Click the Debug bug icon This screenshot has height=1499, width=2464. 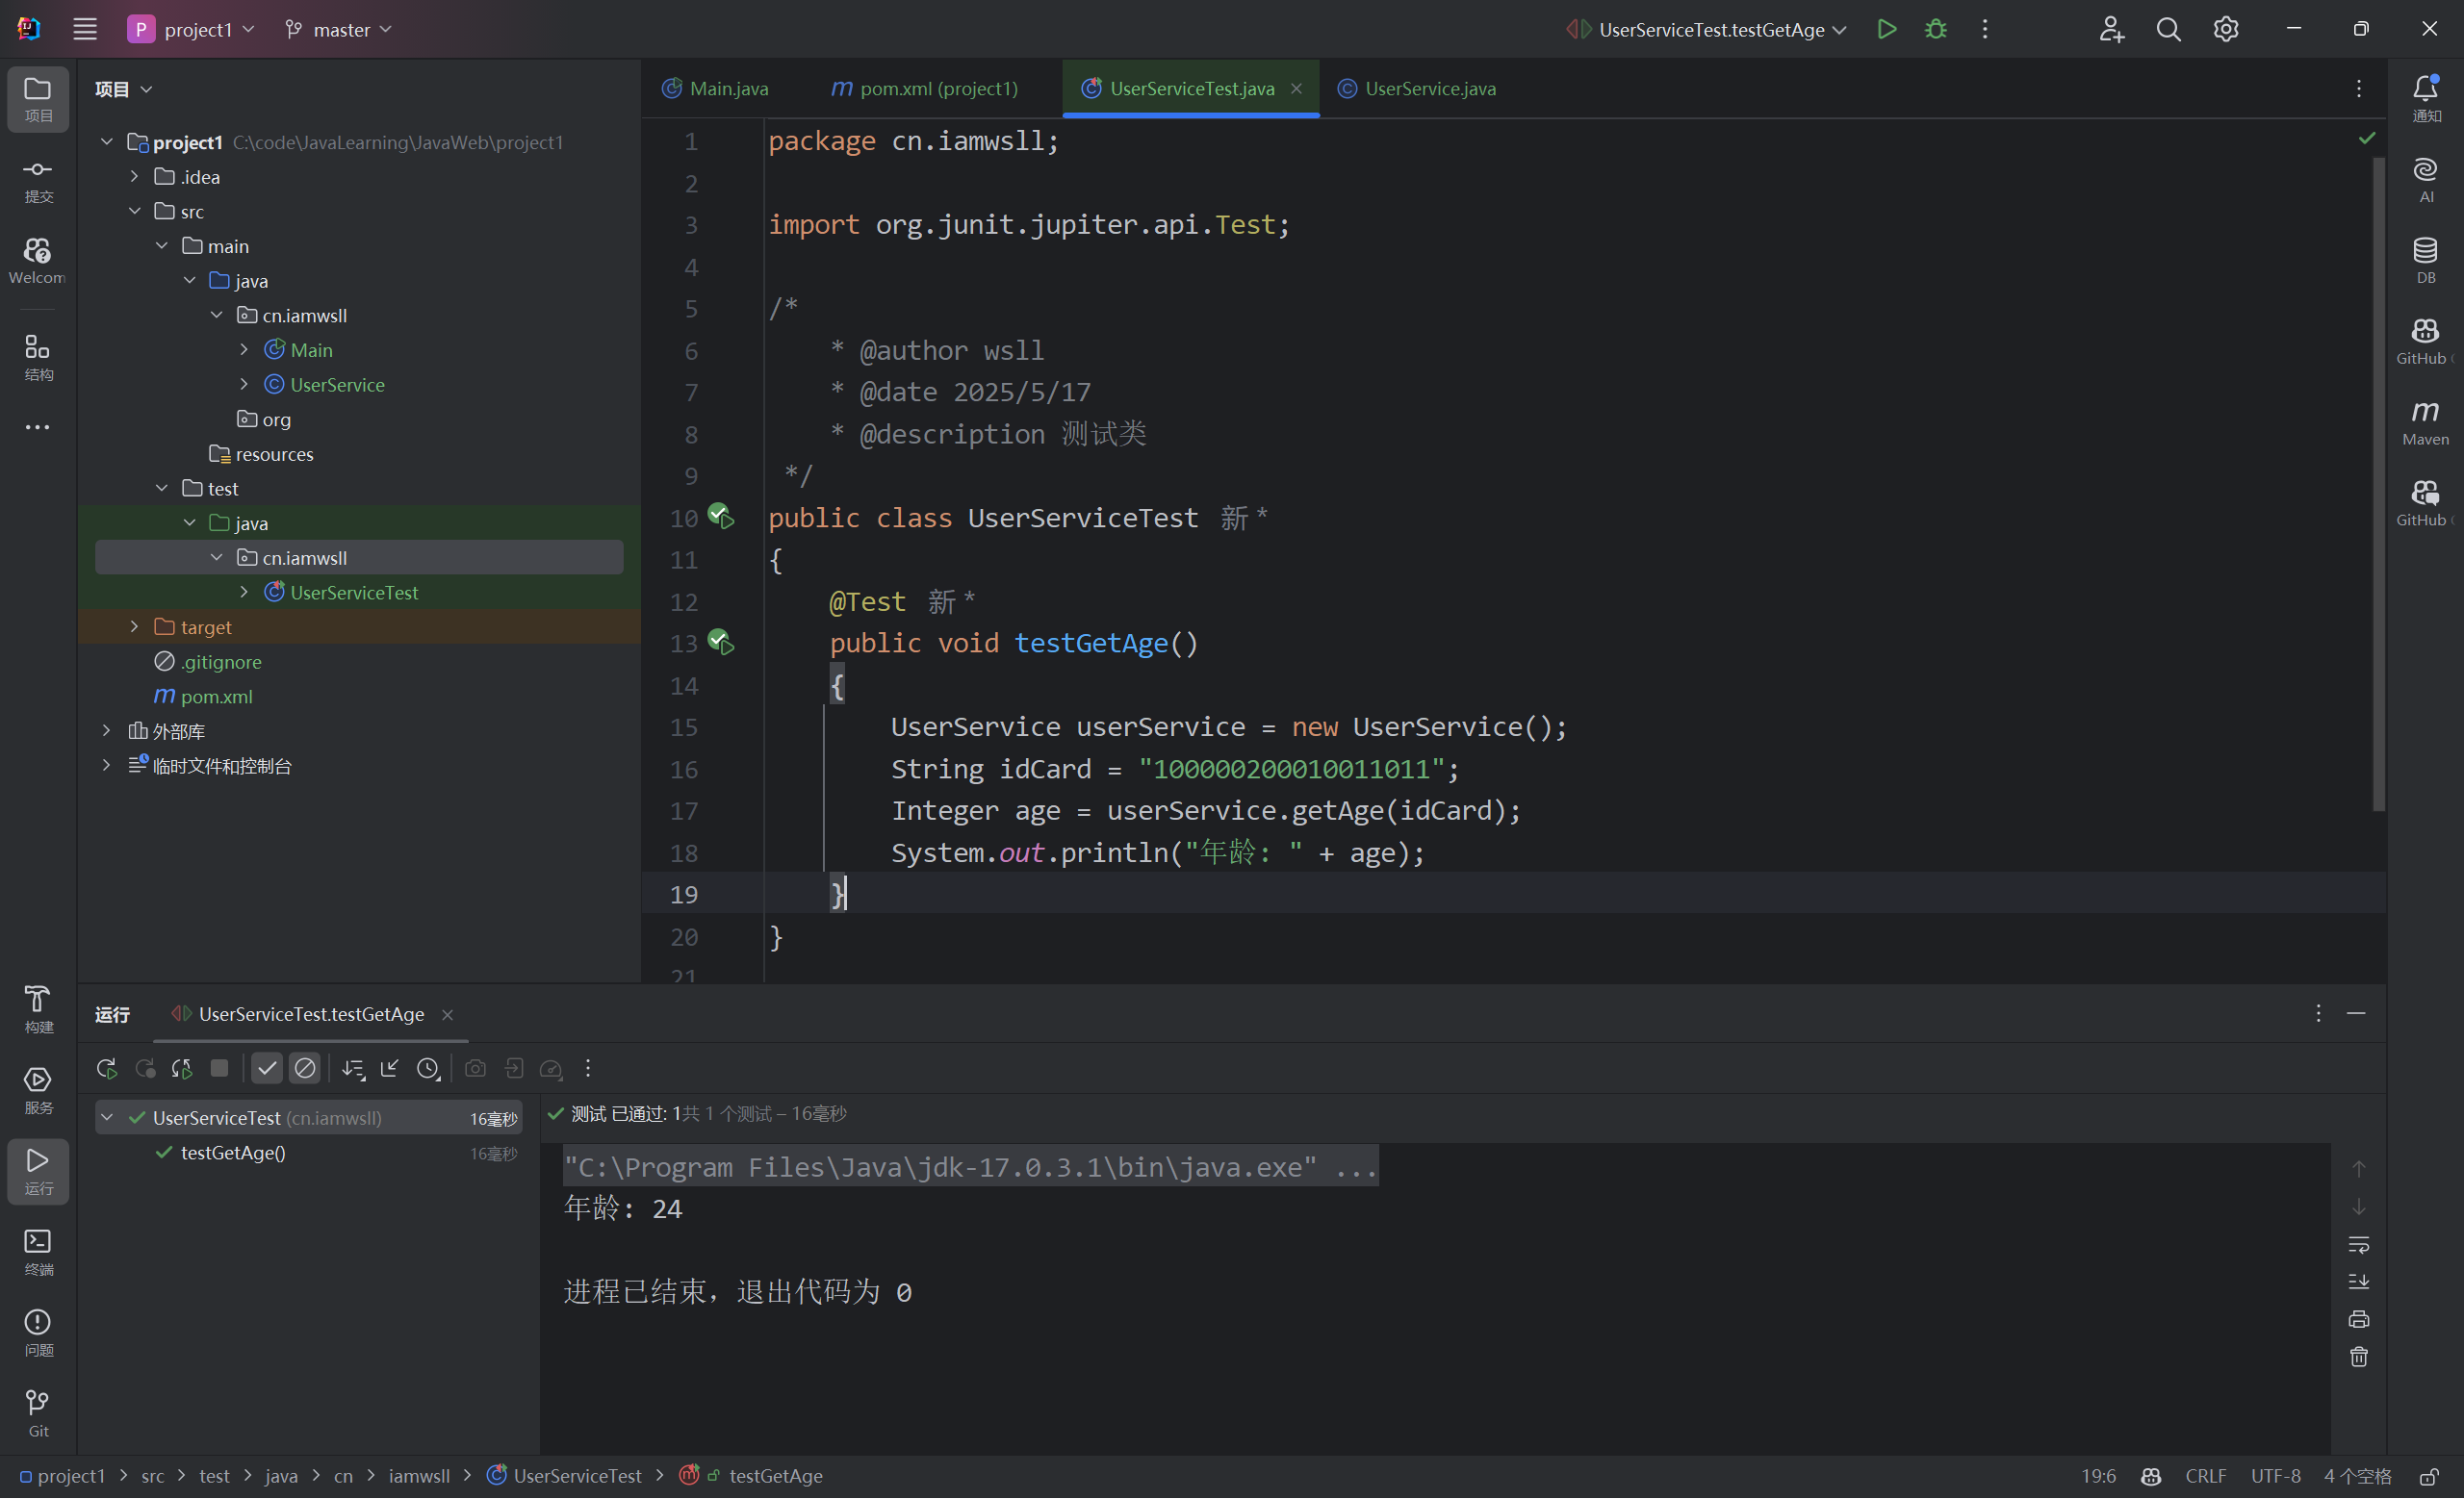[1935, 29]
